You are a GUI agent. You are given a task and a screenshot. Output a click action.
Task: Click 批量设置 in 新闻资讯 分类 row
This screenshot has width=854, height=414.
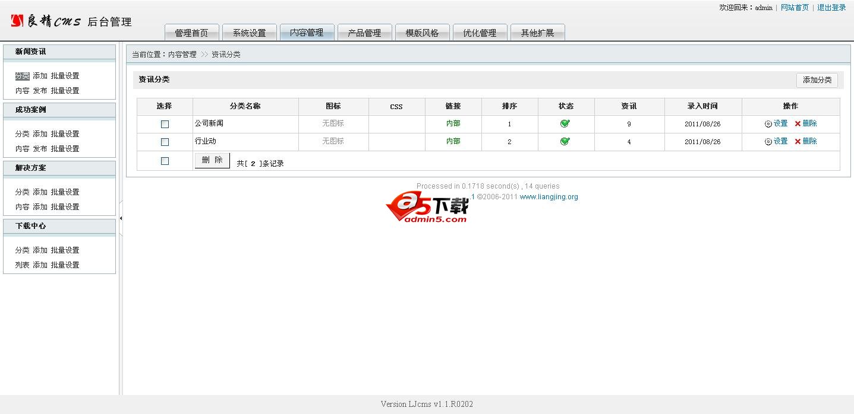tap(65, 76)
